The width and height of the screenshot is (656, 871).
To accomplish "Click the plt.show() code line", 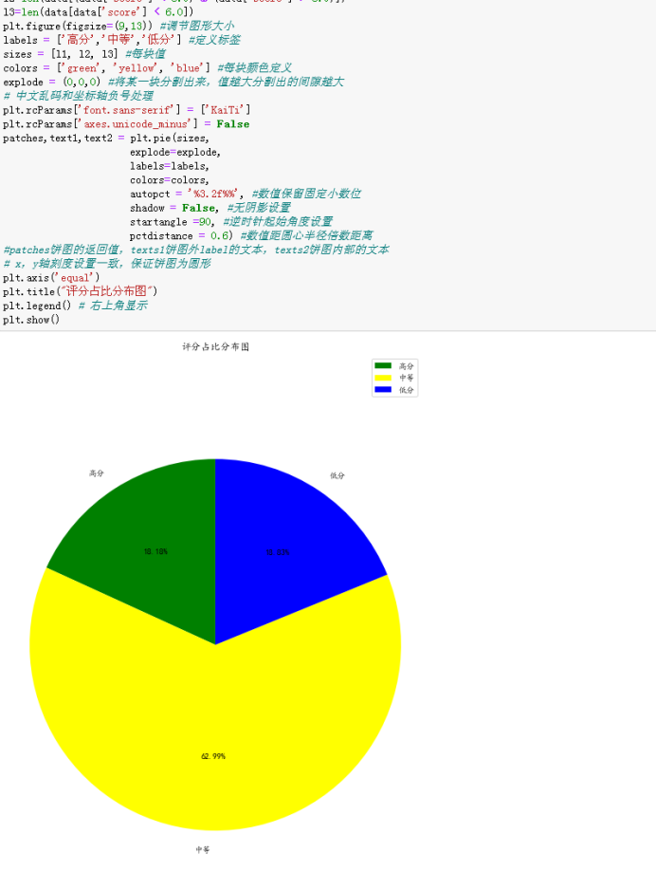I will coord(31,320).
